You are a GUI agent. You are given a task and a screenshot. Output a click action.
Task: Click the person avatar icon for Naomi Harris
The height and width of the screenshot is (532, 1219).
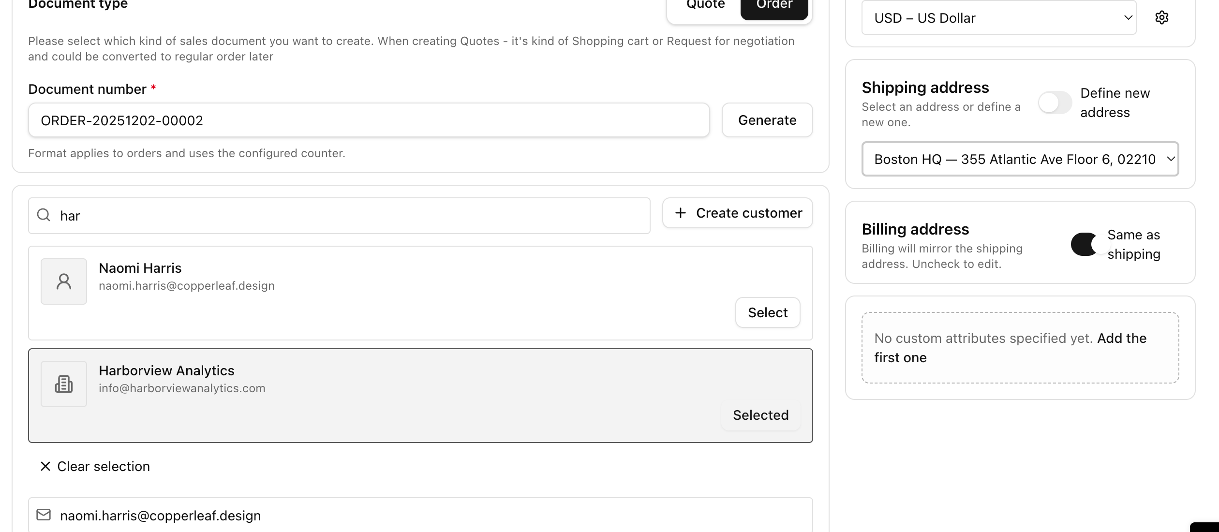[63, 281]
